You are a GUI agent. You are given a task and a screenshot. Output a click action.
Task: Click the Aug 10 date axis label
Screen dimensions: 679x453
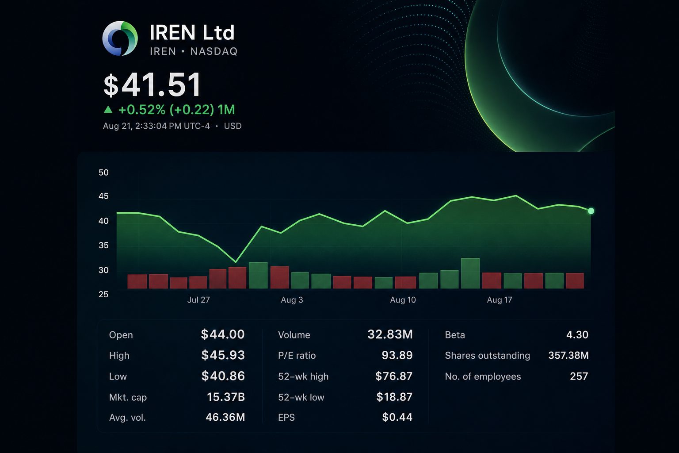[403, 300]
